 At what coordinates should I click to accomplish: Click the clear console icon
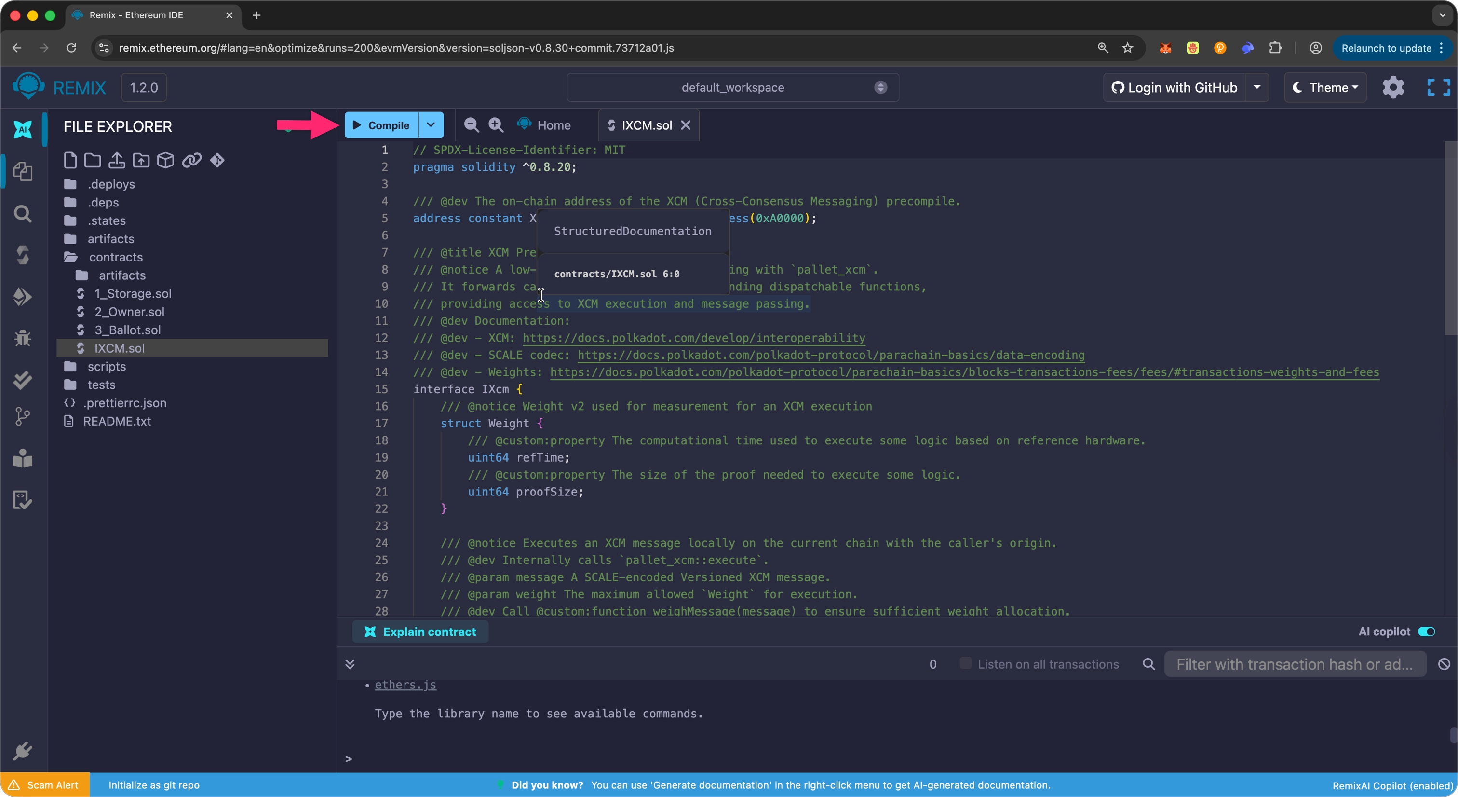pyautogui.click(x=1444, y=664)
